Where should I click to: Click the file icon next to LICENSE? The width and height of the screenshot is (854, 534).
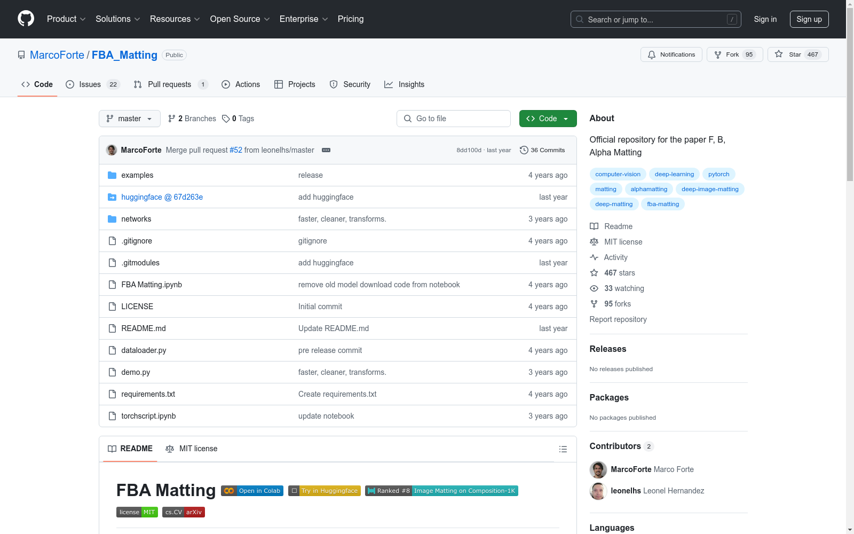pyautogui.click(x=112, y=307)
